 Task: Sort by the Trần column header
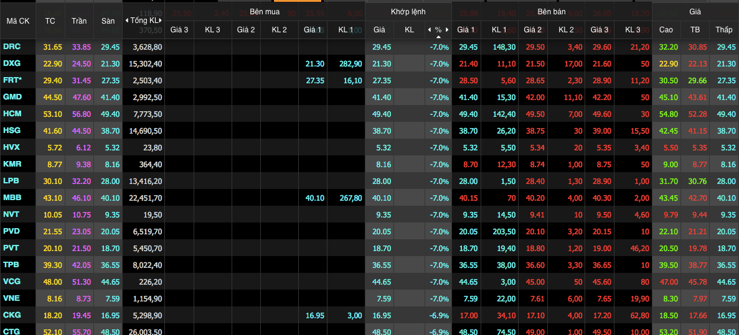(x=79, y=21)
